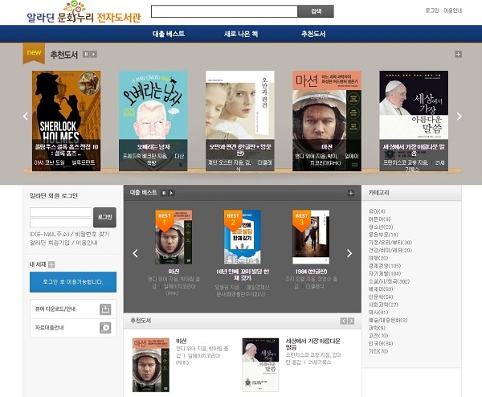Screen dimensions: 482x397
Task: Select 여행(20) category
Action: 378,258
